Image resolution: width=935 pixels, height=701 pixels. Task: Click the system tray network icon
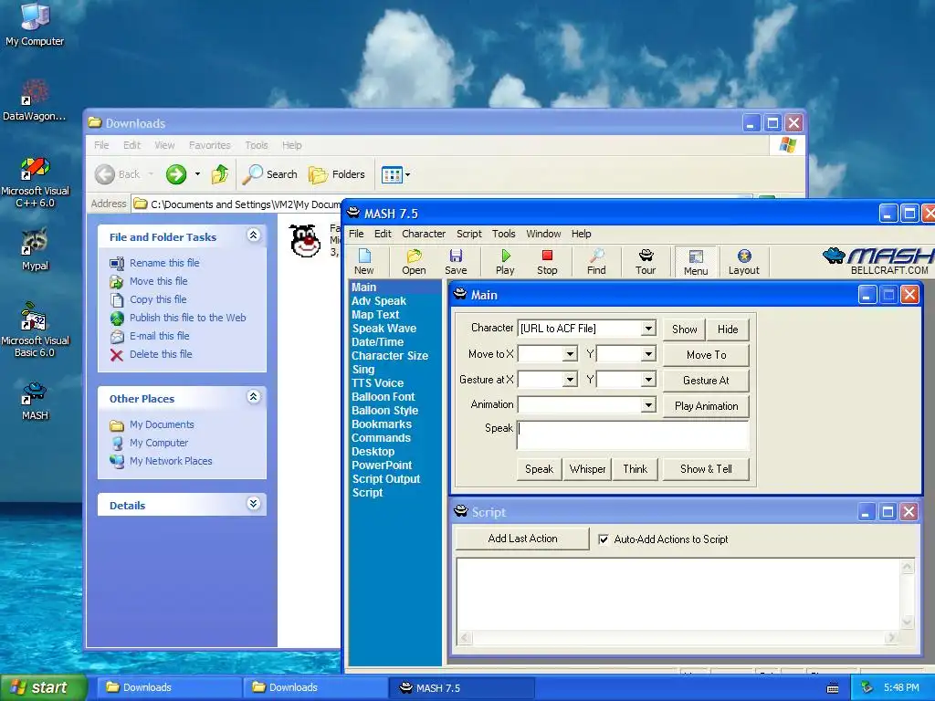point(867,687)
